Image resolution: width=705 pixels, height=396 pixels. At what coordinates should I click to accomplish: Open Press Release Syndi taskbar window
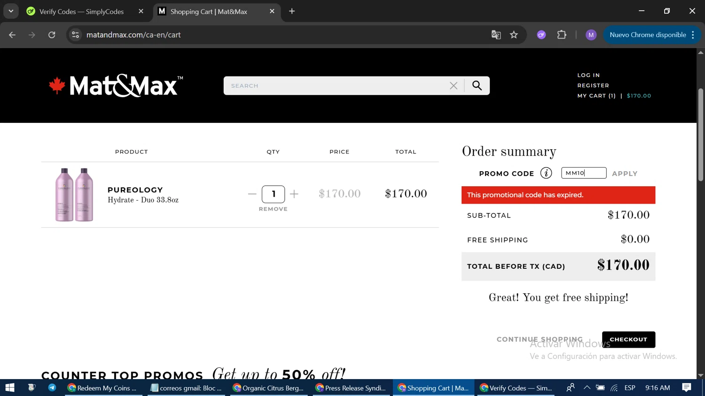coord(351,388)
